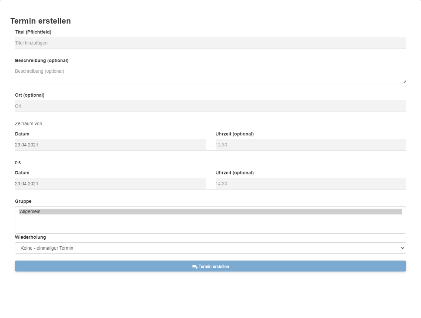
Task: Click the Ort input field
Action: click(x=210, y=106)
